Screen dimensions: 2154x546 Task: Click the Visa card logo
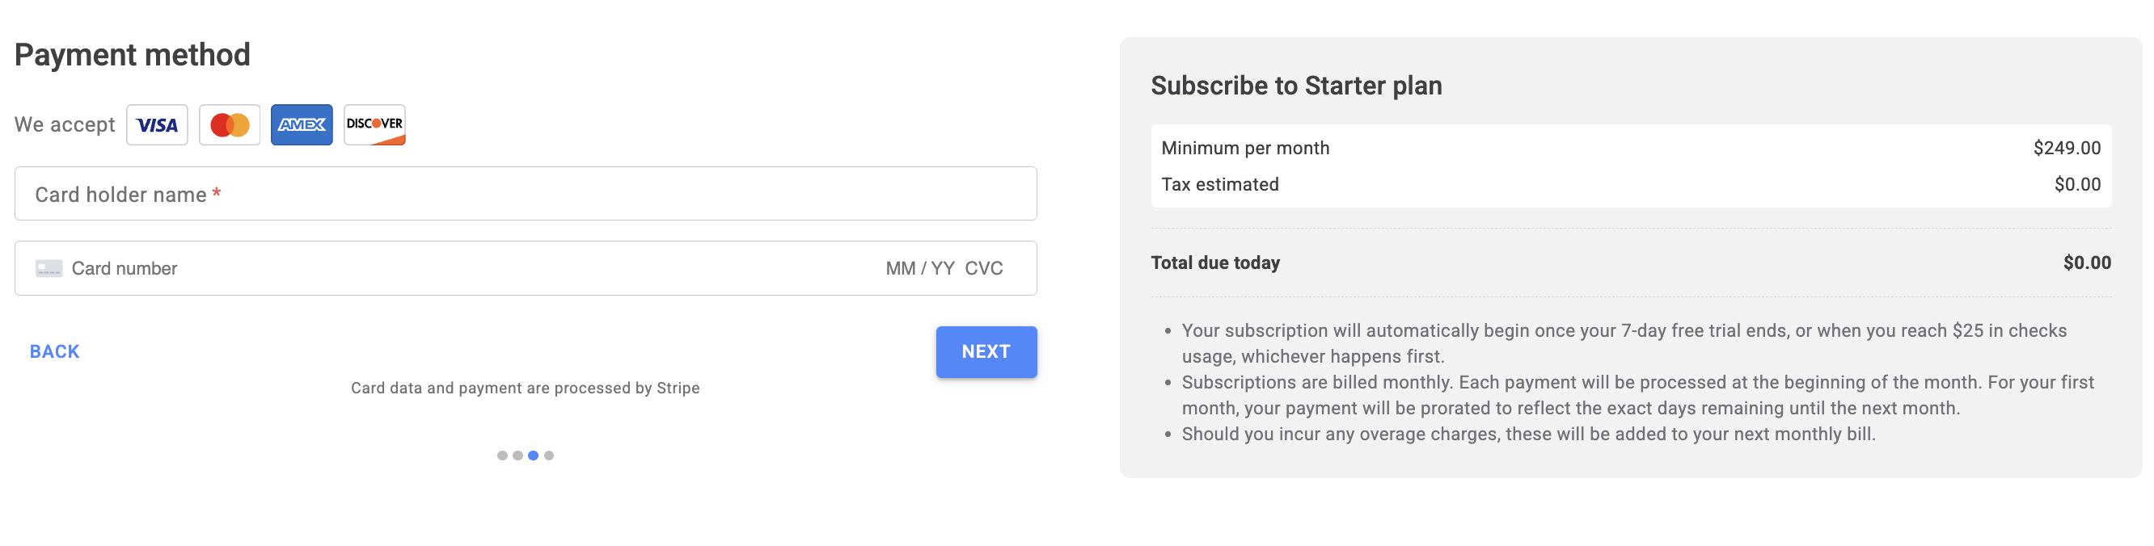(x=157, y=125)
